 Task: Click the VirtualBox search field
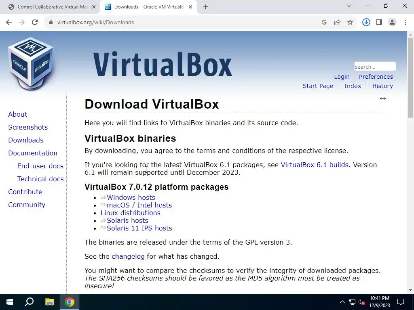tap(375, 67)
